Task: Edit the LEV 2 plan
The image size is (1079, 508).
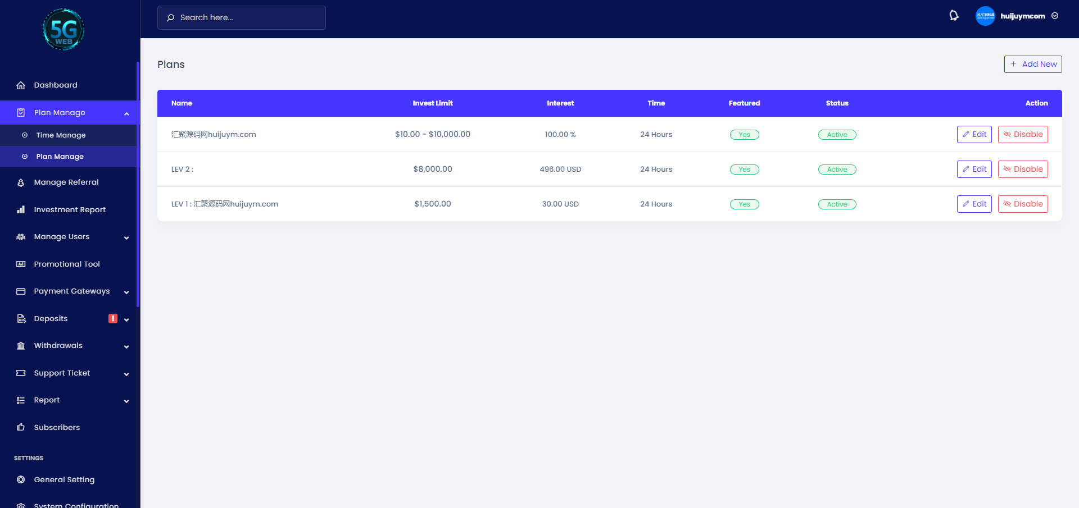Action: click(974, 169)
